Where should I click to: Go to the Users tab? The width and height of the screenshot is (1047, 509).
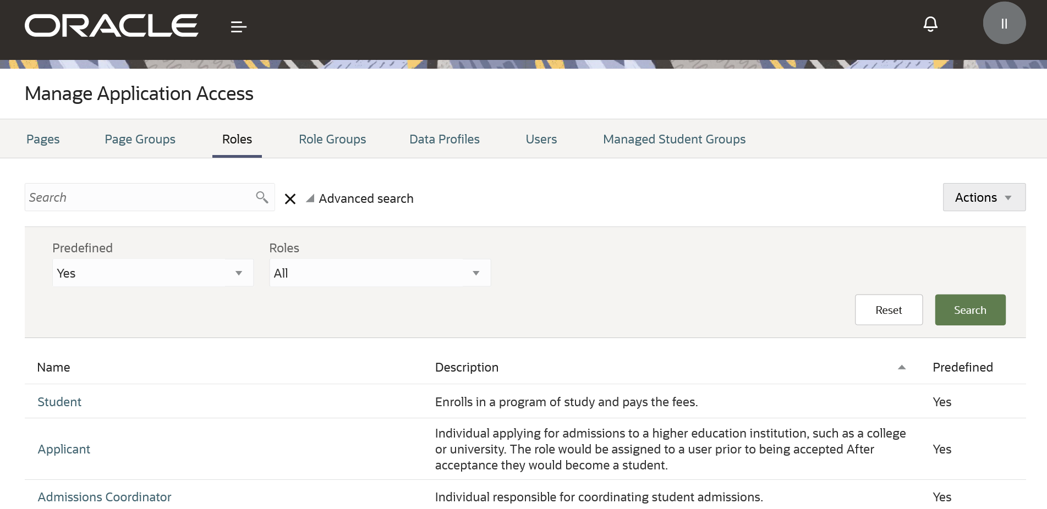point(541,140)
